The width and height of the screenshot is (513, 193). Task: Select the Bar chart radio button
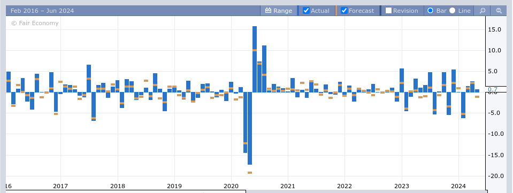click(x=430, y=11)
